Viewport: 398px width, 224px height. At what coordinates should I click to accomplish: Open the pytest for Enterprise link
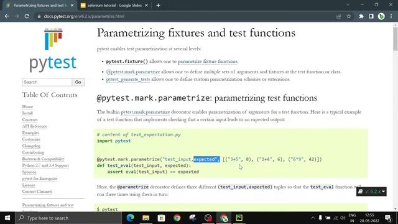(x=40, y=179)
